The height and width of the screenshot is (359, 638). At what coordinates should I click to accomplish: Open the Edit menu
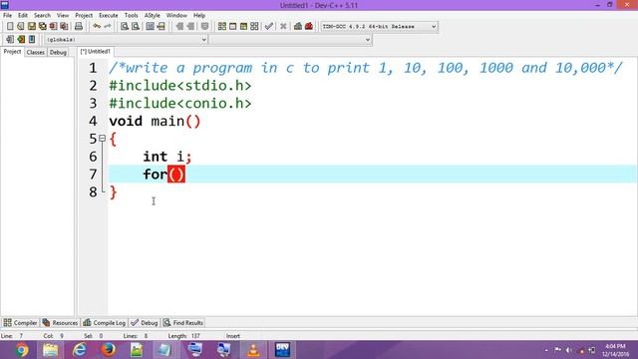coord(23,16)
